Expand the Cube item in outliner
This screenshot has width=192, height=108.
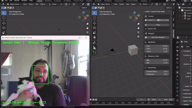coord(182,16)
